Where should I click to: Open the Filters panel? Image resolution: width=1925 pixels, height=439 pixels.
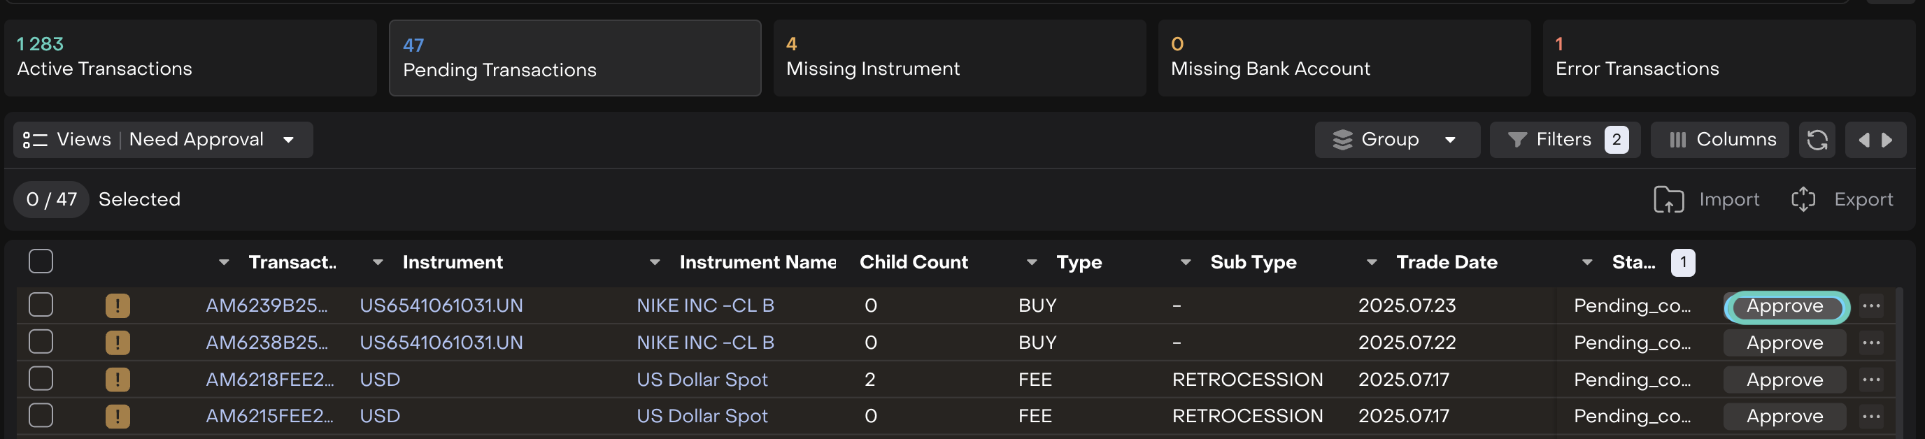coord(1564,140)
